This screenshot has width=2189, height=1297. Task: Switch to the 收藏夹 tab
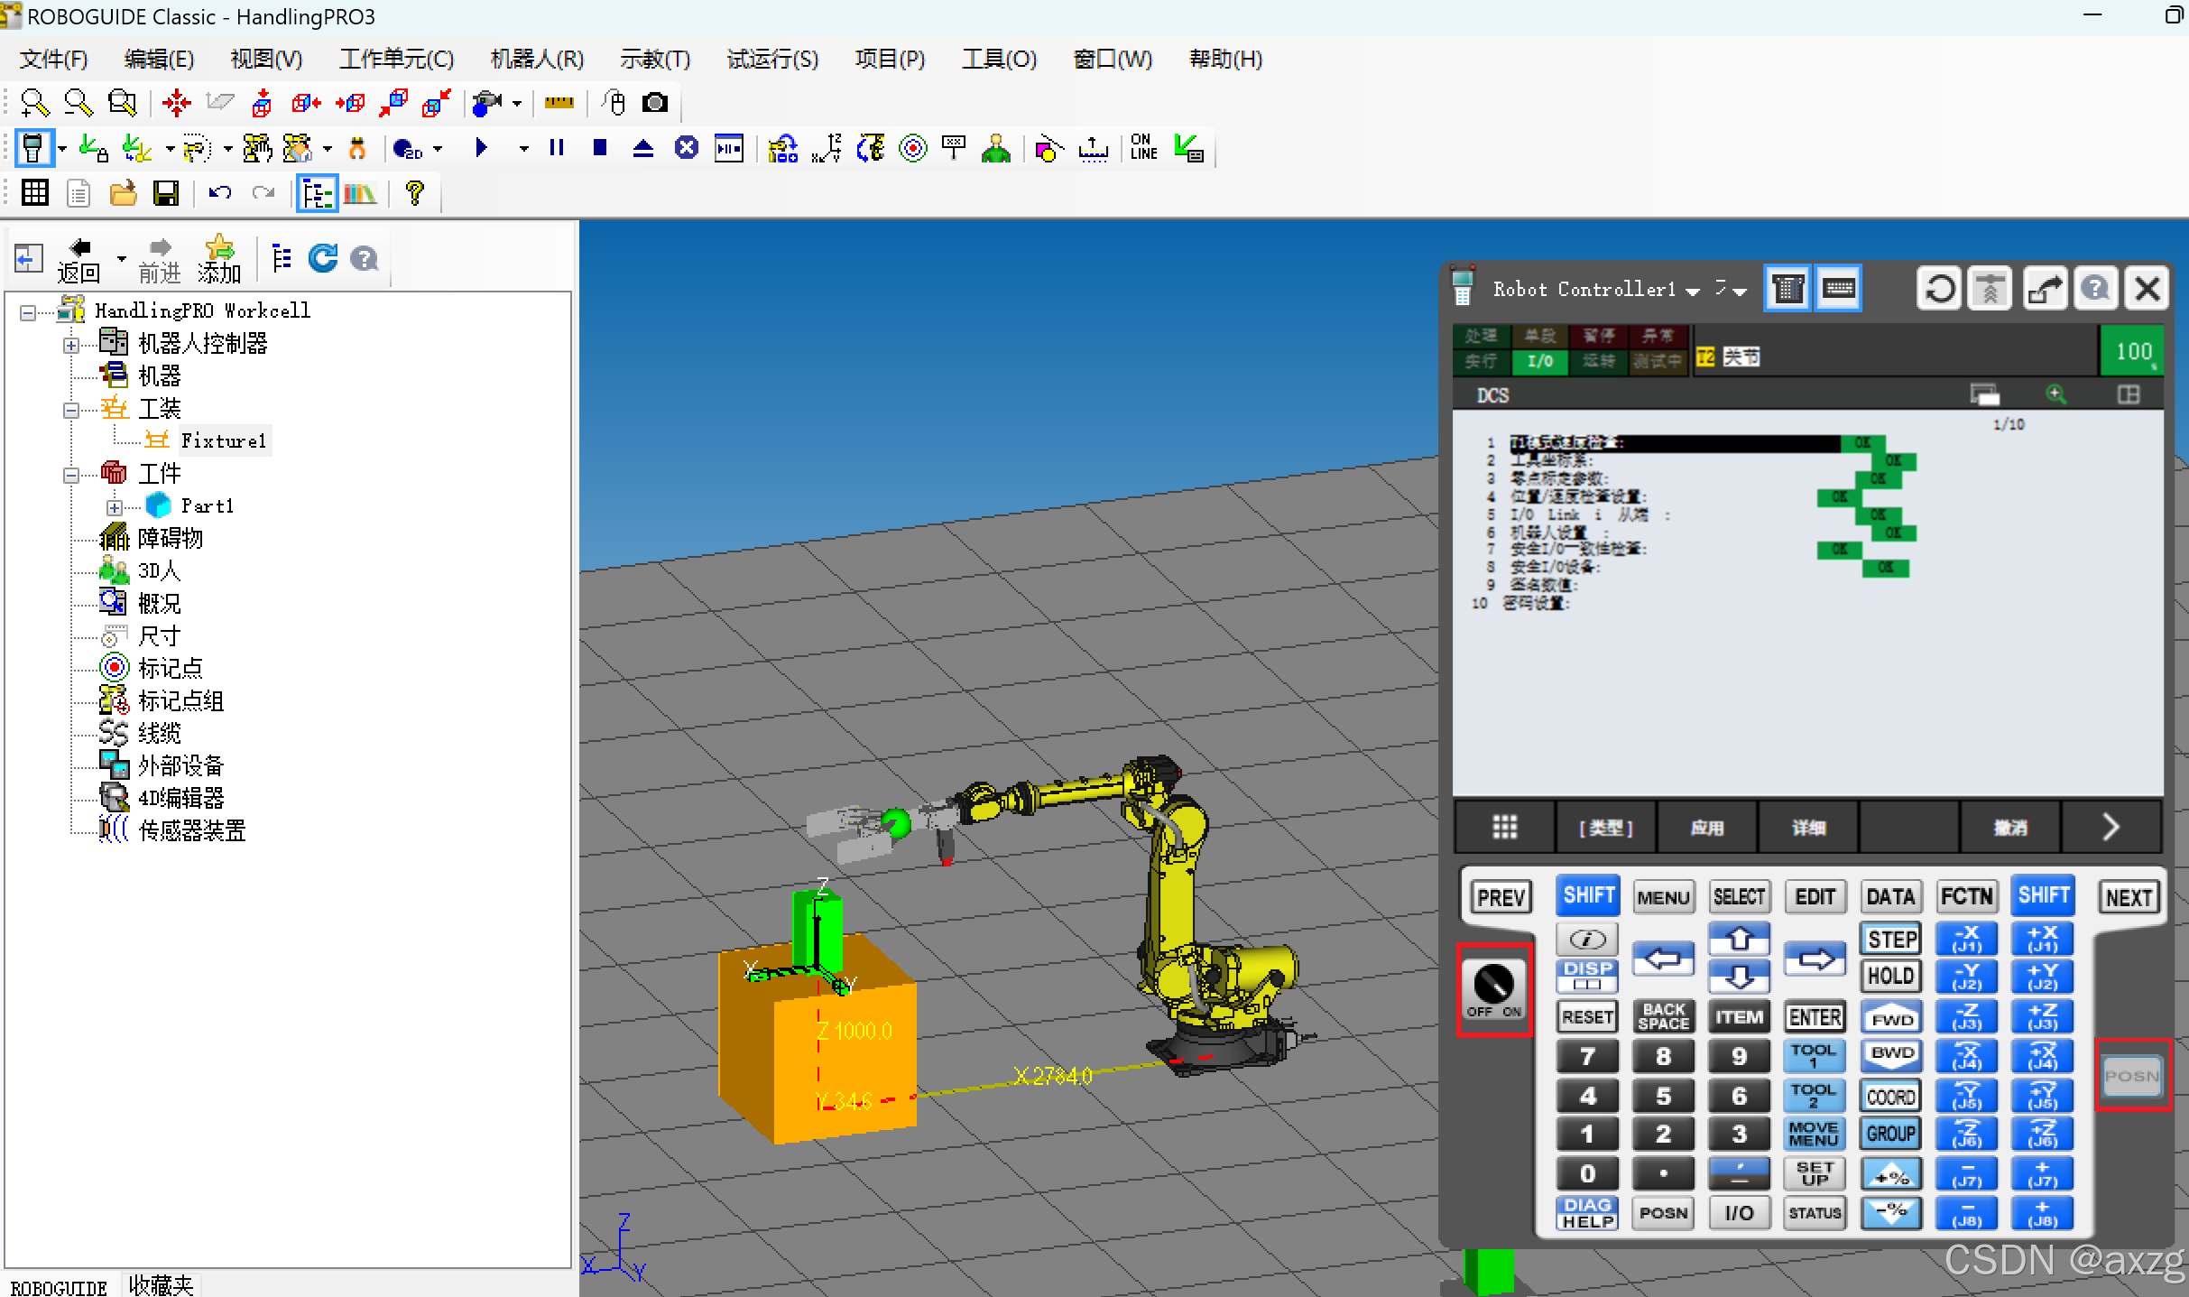click(x=161, y=1285)
